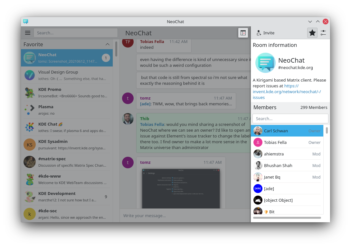The width and height of the screenshot is (351, 247).
Task: Click the room list search field
Action: pyautogui.click(x=75, y=33)
